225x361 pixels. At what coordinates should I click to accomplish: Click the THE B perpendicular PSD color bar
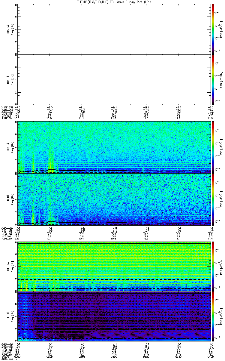click(x=213, y=267)
